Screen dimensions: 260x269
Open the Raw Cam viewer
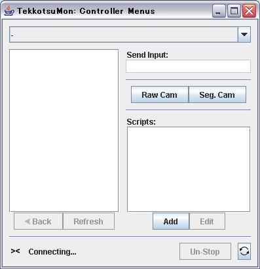[x=160, y=94]
